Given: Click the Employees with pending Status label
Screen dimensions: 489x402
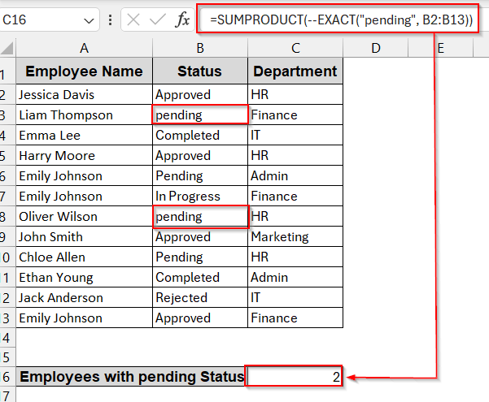Looking at the screenshot, I should (x=130, y=377).
